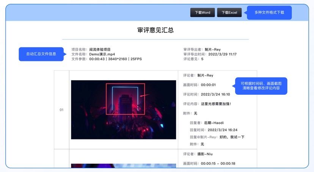Viewport: 314px width, 172px height.
Task: Select the reviewer name 摄影-Niu
Action: coord(205,154)
